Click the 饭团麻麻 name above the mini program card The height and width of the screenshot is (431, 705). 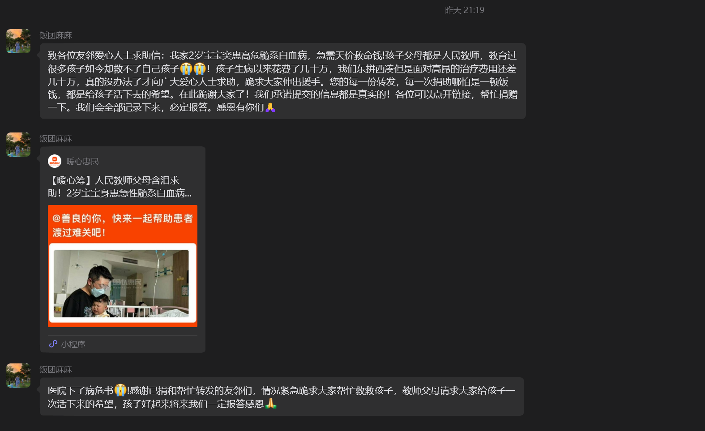[56, 139]
